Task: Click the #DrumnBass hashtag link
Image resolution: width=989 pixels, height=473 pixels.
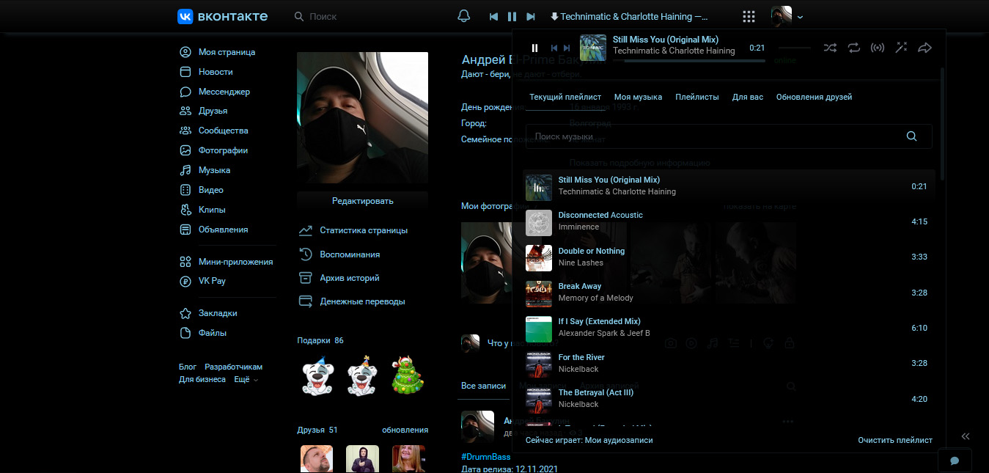Action: tap(485, 457)
